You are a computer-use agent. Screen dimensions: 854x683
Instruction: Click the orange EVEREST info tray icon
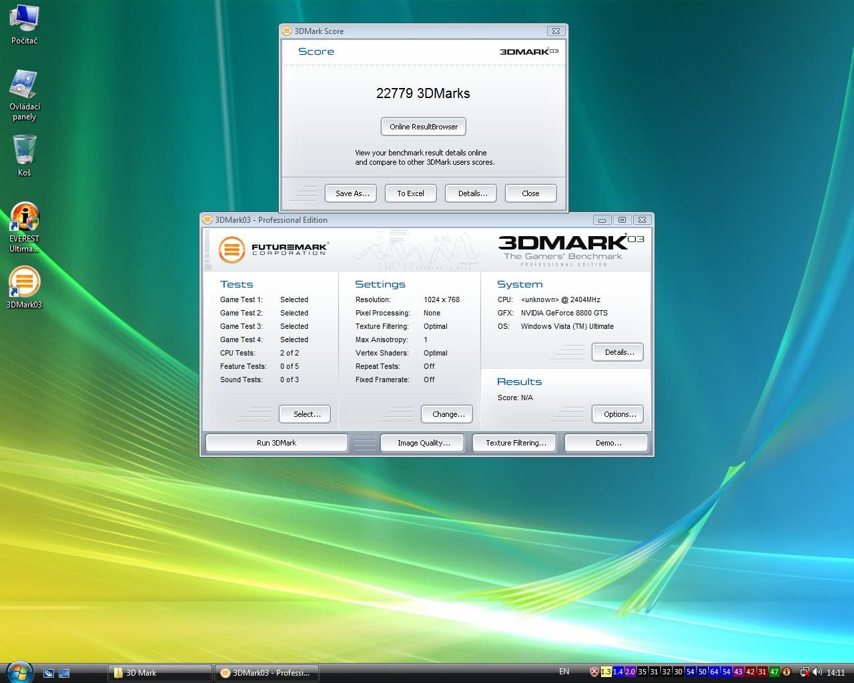point(786,672)
